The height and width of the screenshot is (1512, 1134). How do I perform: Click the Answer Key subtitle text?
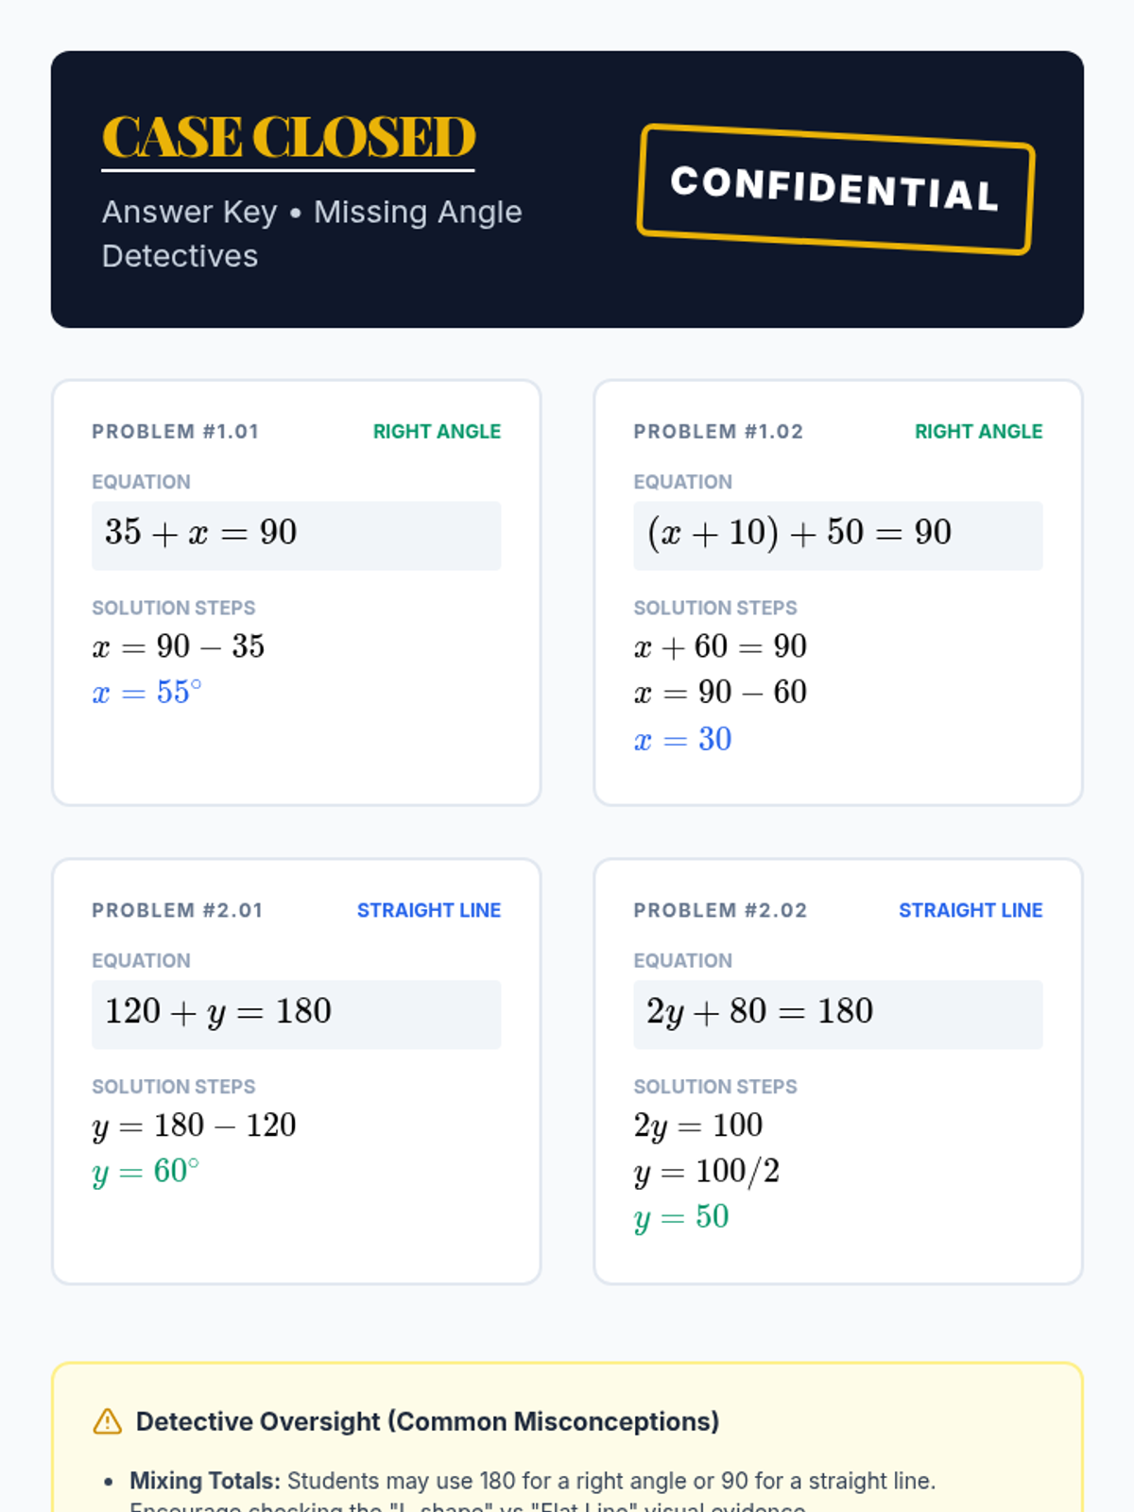(312, 233)
